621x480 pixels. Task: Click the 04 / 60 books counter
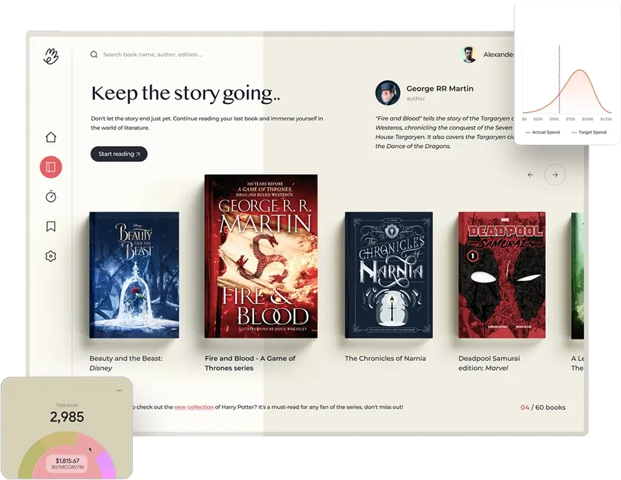tap(543, 407)
